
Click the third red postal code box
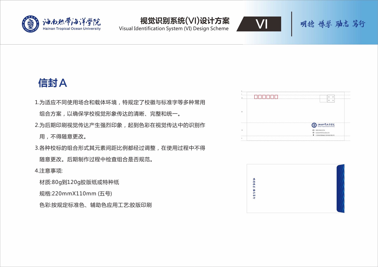(263, 97)
